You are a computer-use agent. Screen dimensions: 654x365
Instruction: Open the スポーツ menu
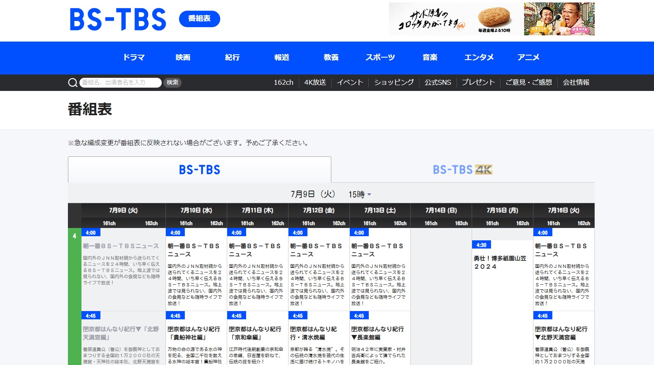tap(380, 58)
